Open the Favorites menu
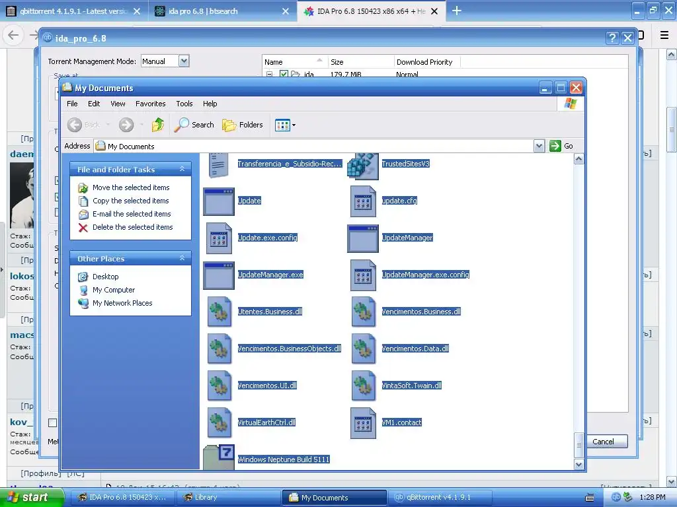677x507 pixels. tap(150, 104)
